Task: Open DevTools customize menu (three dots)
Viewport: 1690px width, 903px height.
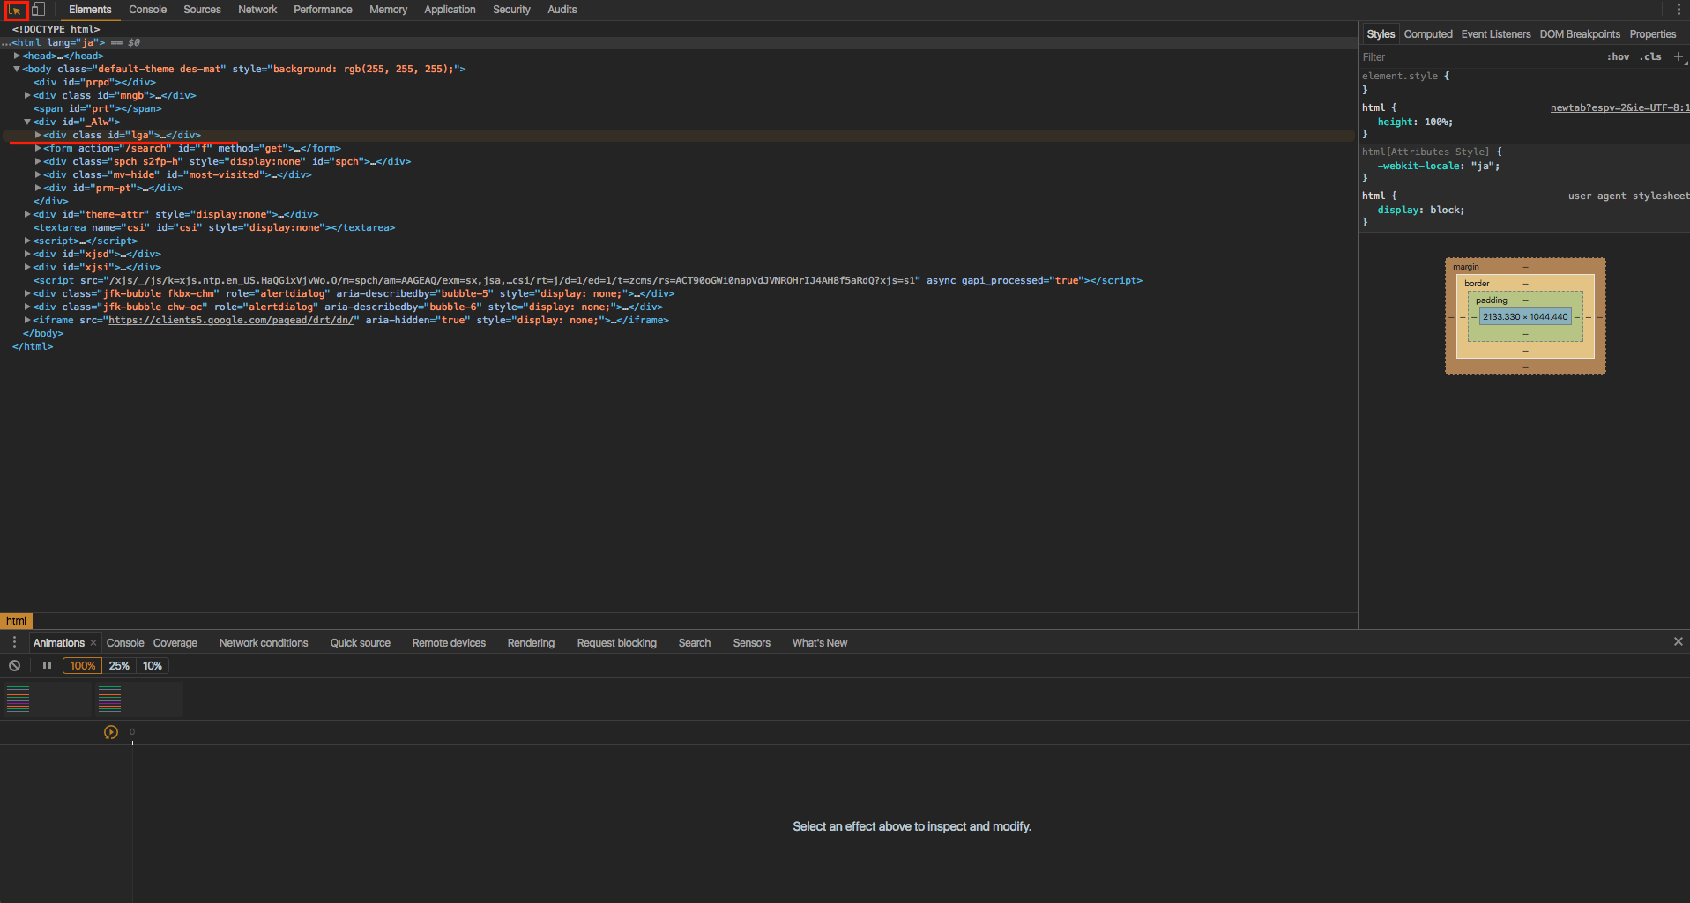Action: (1679, 10)
